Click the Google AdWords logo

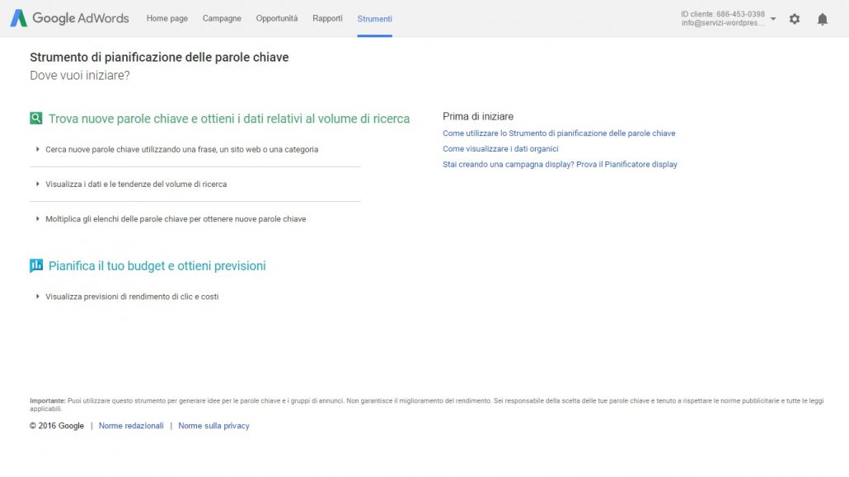[69, 18]
